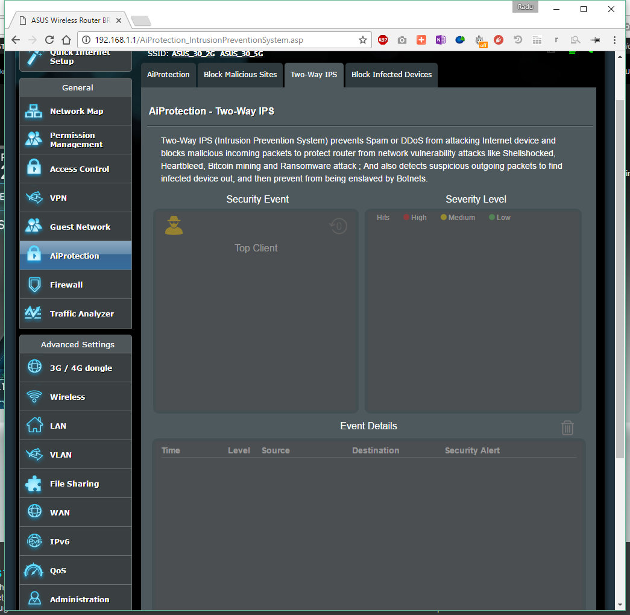
Task: Select the AiProtection tab
Action: coord(168,75)
